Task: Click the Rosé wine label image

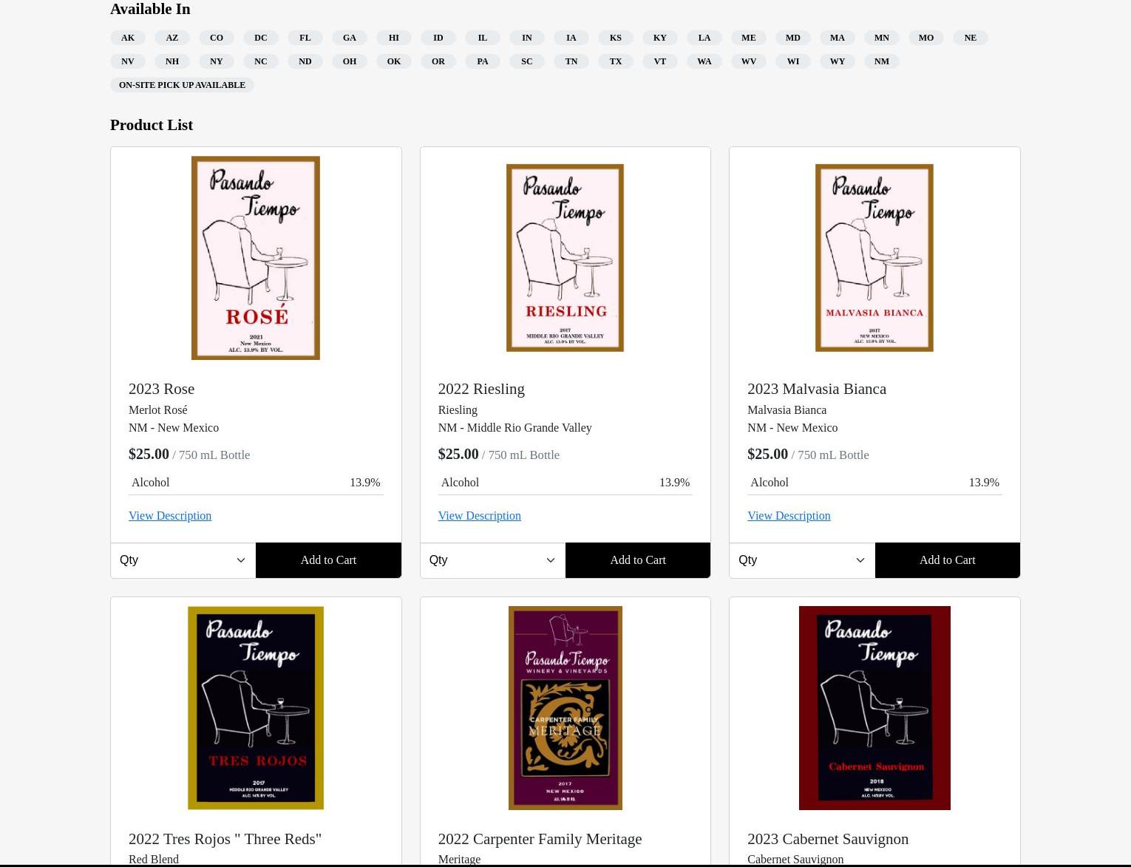Action: click(256, 258)
